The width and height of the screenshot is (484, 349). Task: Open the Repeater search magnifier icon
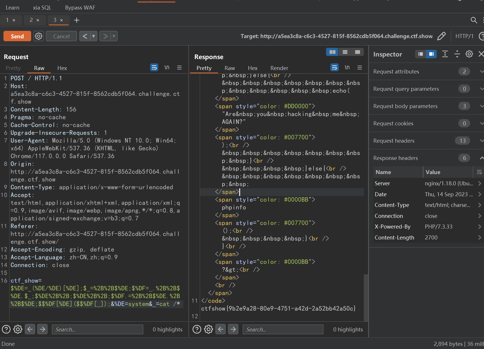[x=474, y=20]
